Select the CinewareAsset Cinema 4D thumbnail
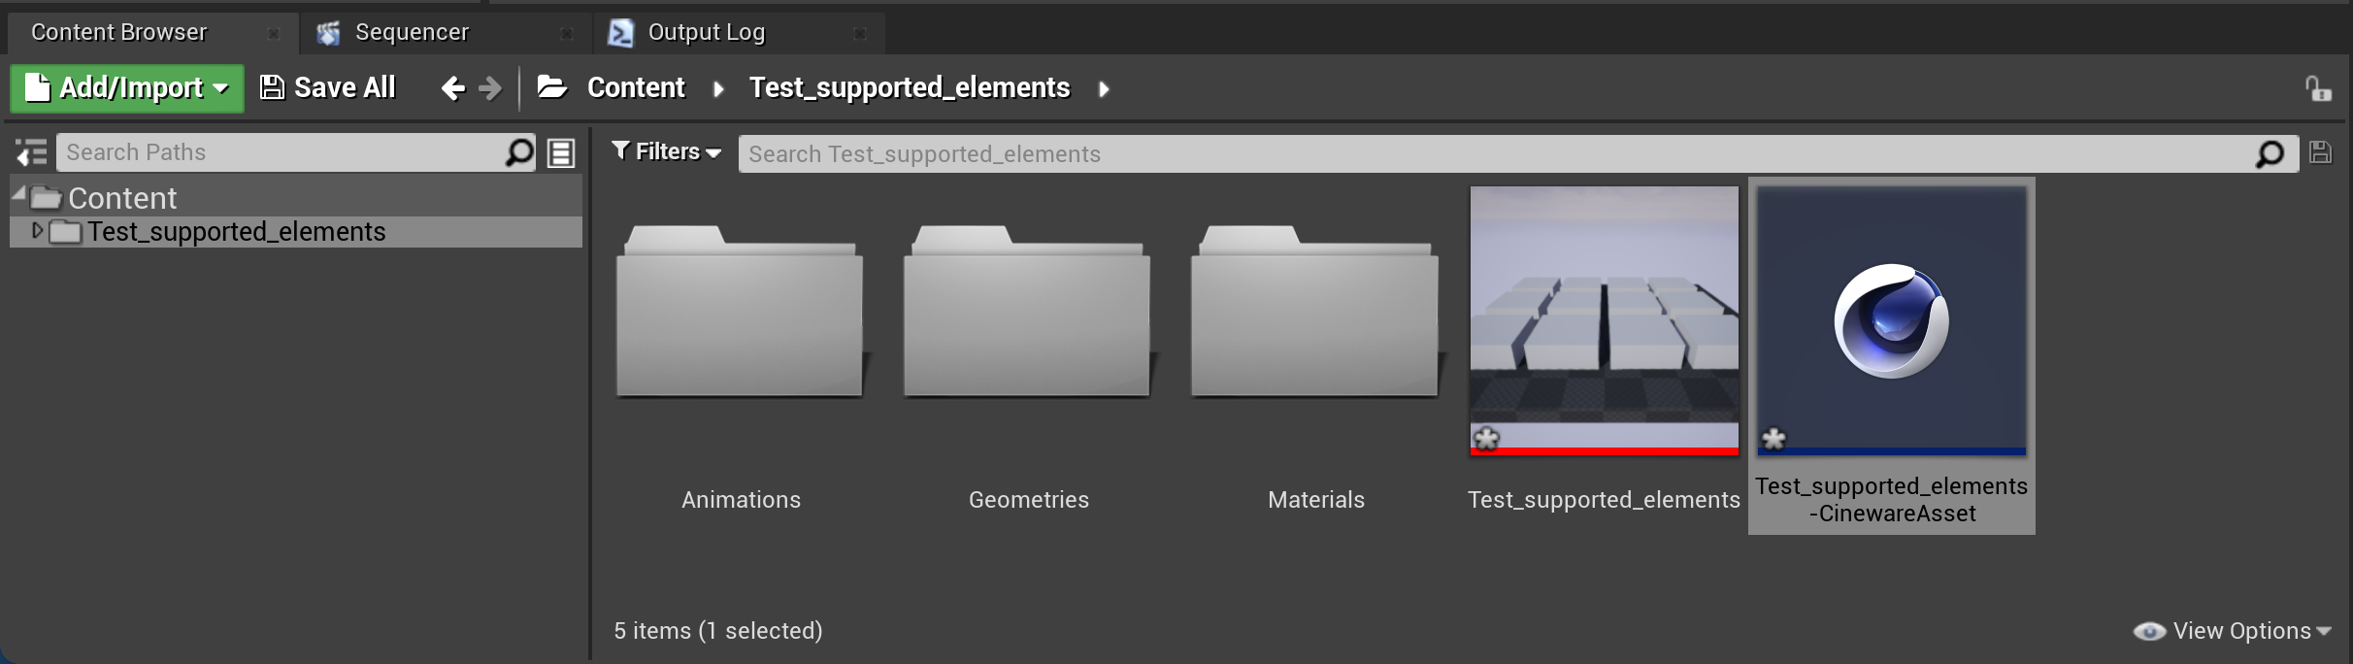 (1892, 320)
